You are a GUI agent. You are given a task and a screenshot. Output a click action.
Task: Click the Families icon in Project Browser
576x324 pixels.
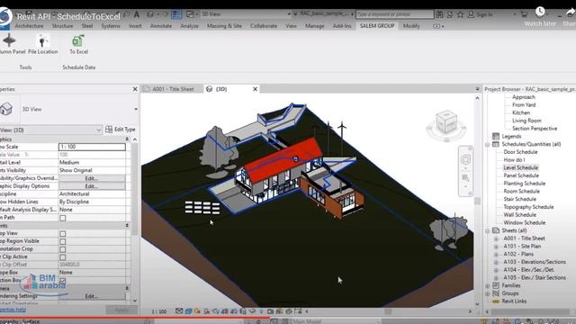click(x=496, y=285)
